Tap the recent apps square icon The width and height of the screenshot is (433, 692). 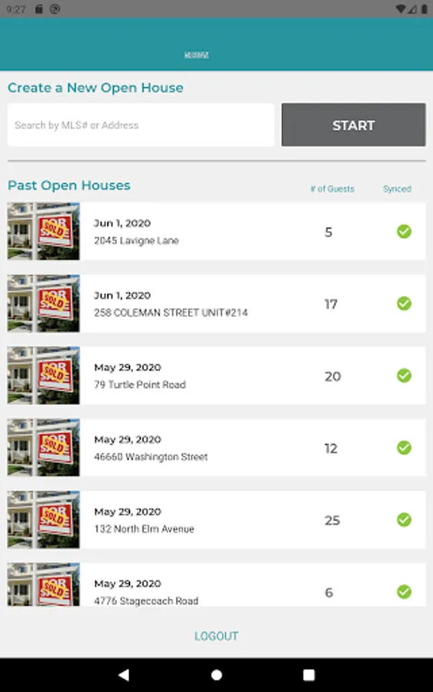click(x=309, y=675)
